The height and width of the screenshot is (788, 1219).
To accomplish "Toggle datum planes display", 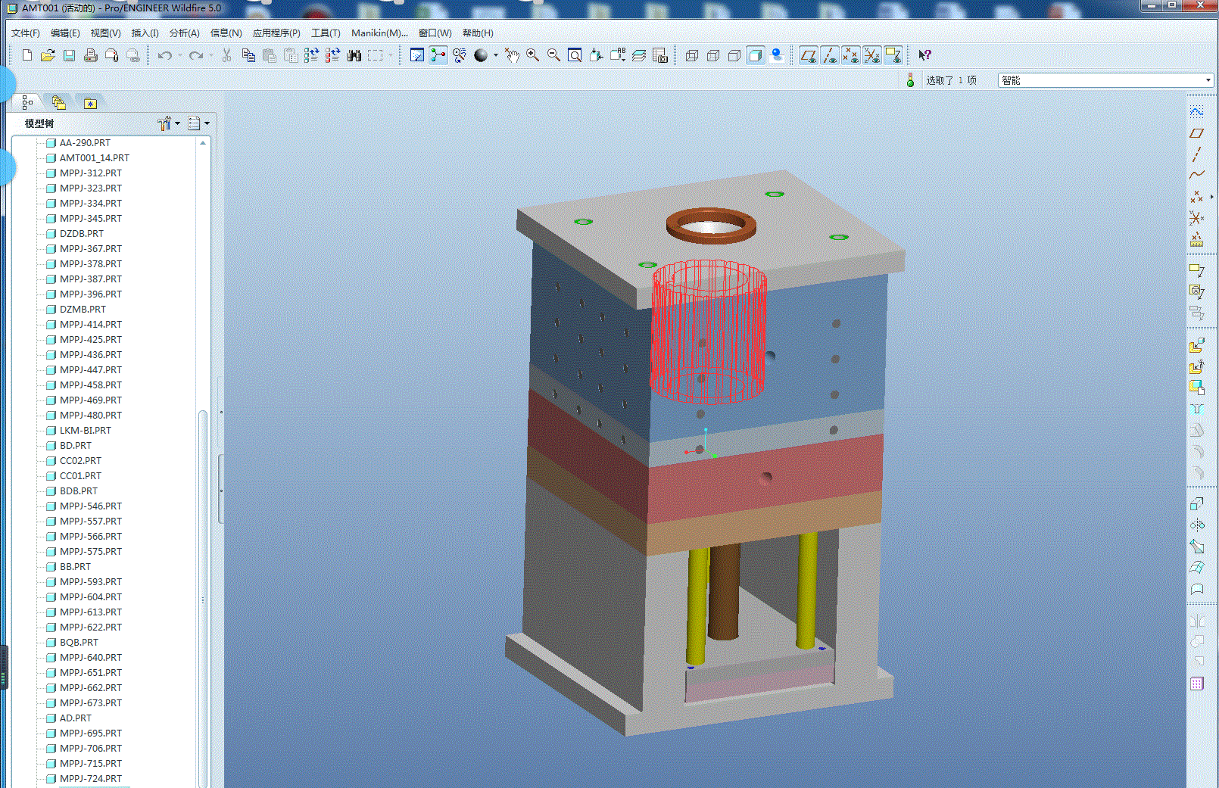I will (808, 55).
